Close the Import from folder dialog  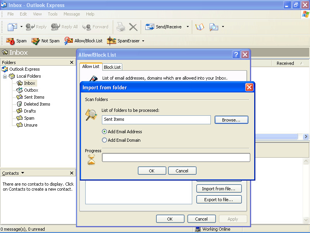[x=249, y=87]
